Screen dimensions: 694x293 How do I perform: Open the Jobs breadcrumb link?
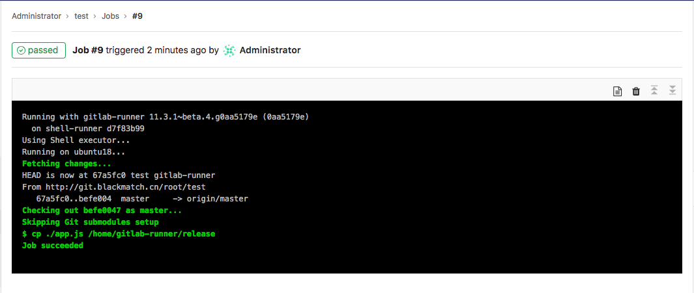tap(110, 16)
